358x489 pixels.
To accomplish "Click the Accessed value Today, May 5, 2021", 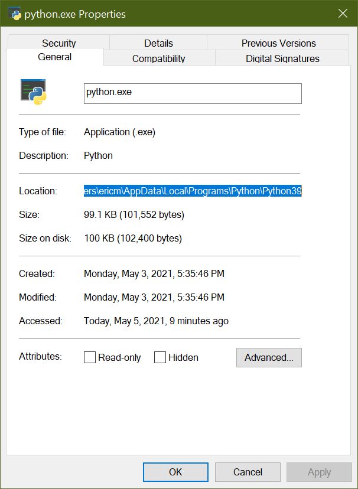I will [156, 321].
